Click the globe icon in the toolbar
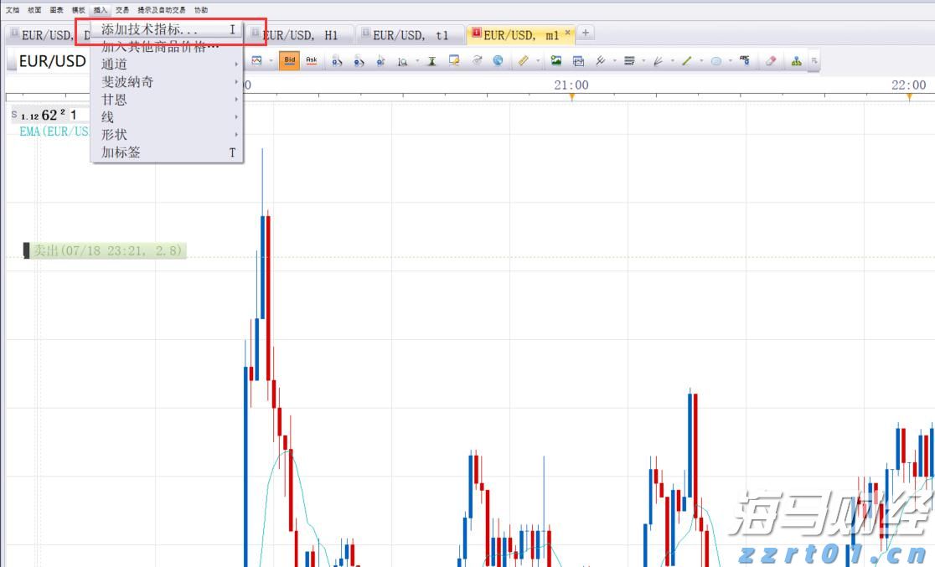This screenshot has height=567, width=935. point(498,61)
